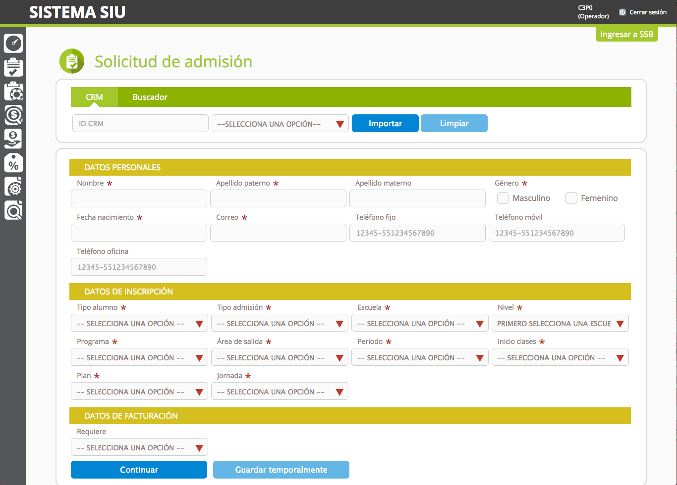Click the DATOS DE INSCRIPCIÓN section header

350,291
